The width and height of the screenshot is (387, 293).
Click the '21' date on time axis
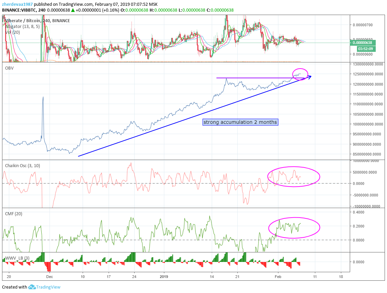coord(237,277)
